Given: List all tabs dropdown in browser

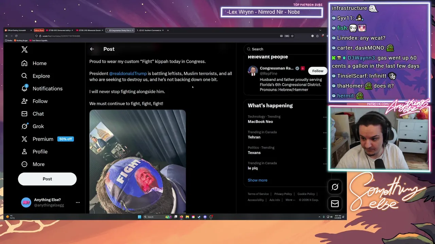Looking at the screenshot, I should tap(320, 30).
